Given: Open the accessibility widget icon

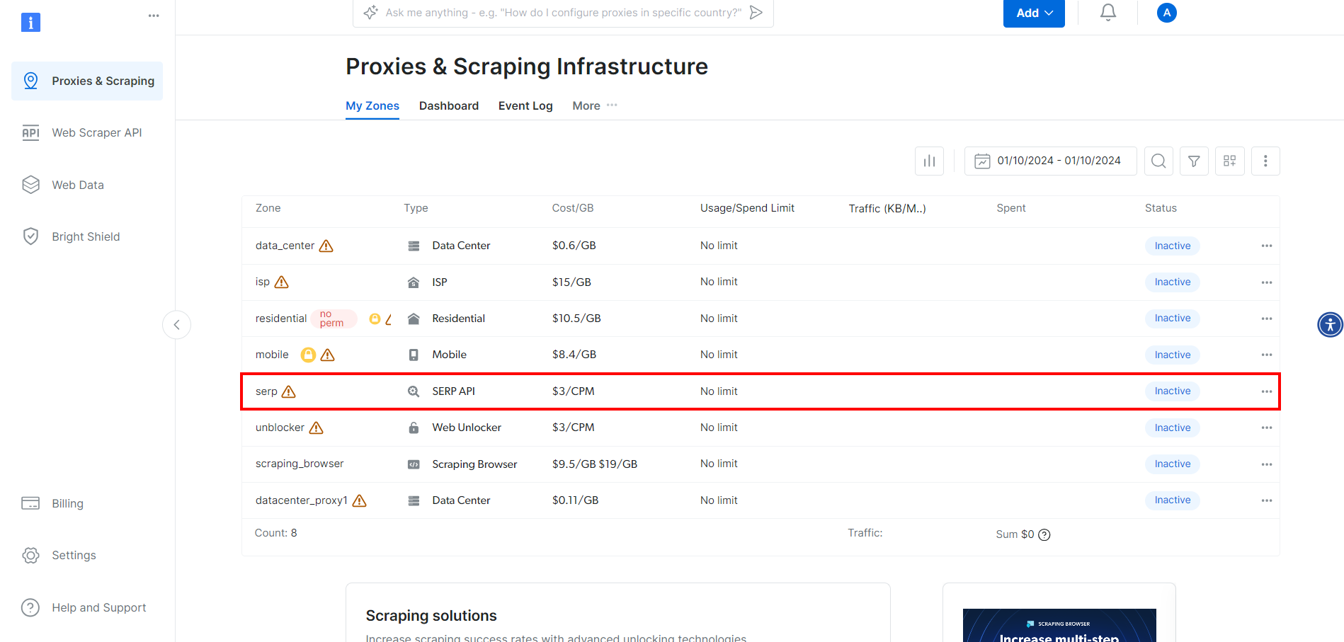Looking at the screenshot, I should point(1330,325).
